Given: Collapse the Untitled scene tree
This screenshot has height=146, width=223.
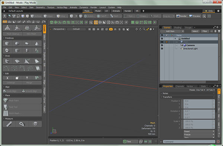Looking at the screenshot, I should [175, 39].
